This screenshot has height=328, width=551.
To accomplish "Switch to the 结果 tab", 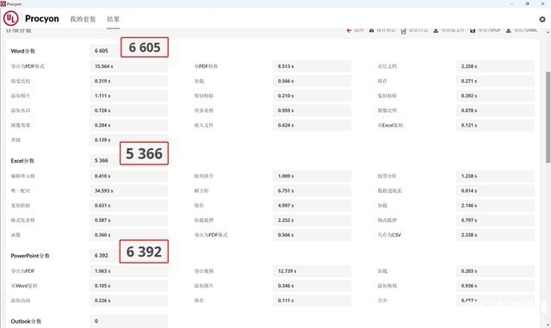I will [113, 19].
